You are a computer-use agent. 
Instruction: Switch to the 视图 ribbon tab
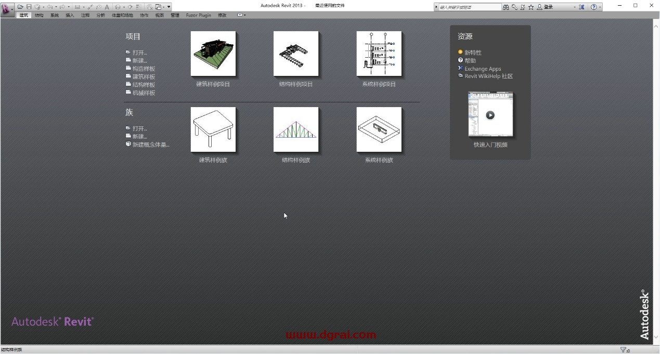coord(160,15)
